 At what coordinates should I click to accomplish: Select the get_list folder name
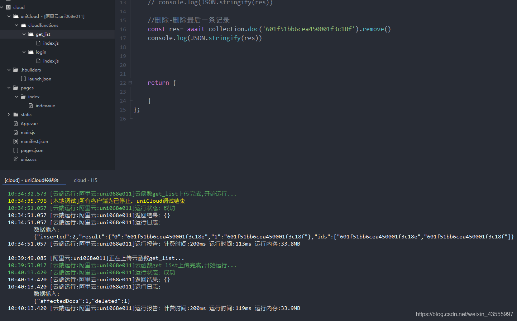point(43,34)
